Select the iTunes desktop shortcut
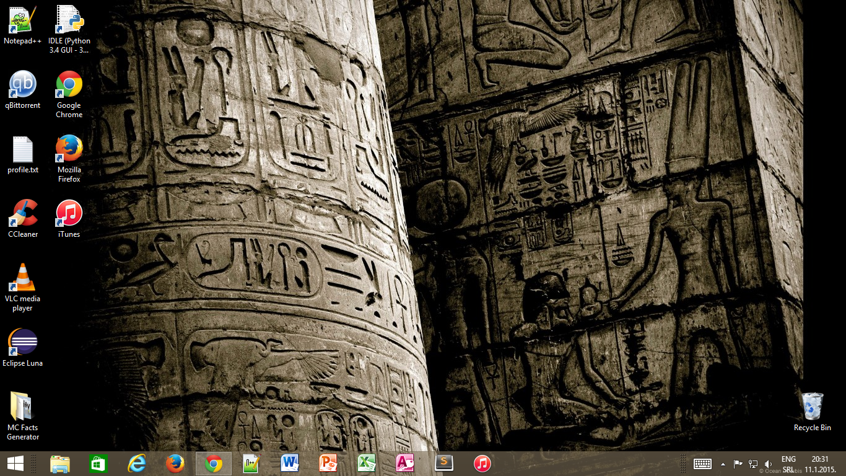The image size is (846, 476). (x=69, y=219)
